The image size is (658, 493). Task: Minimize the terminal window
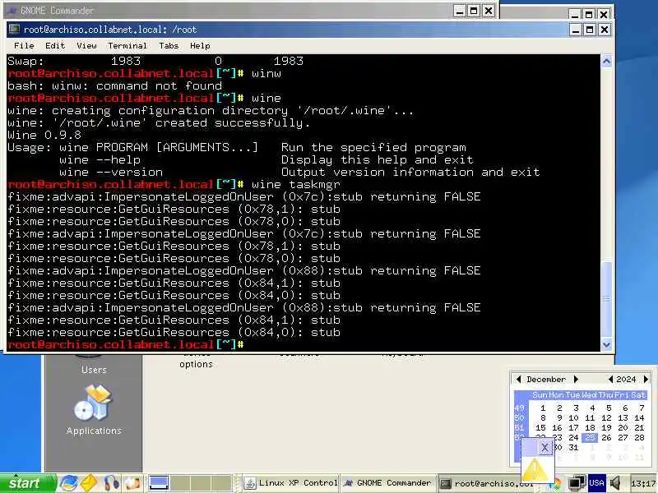pos(576,30)
